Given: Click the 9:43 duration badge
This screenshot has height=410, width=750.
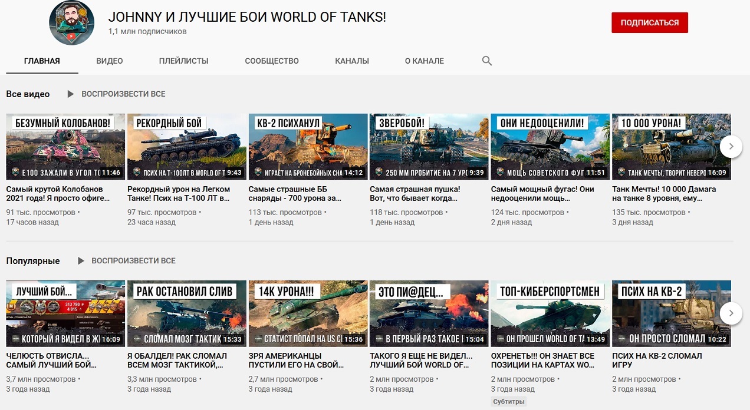Looking at the screenshot, I should point(234,173).
